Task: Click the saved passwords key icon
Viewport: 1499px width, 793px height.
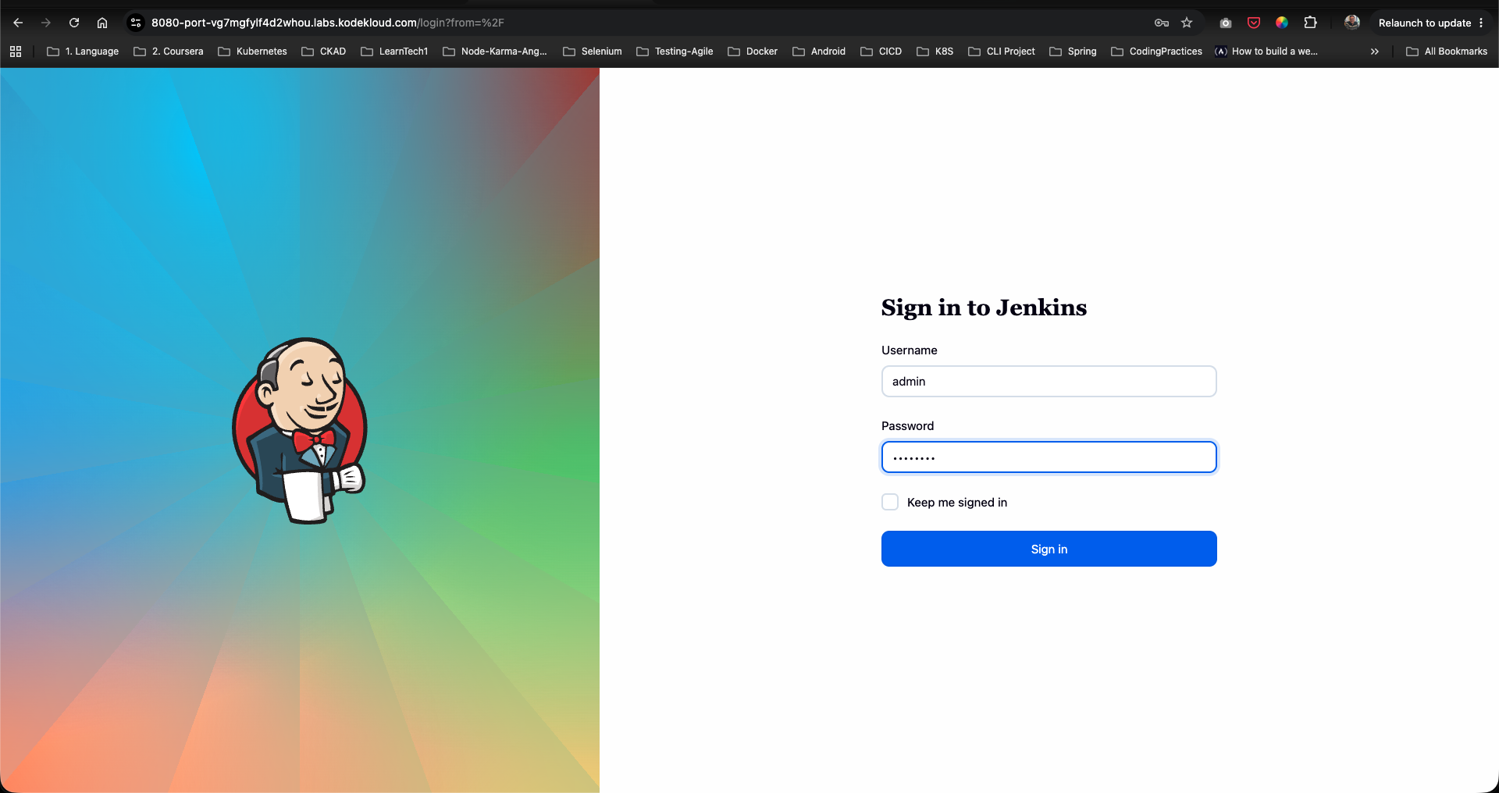Action: [x=1162, y=23]
